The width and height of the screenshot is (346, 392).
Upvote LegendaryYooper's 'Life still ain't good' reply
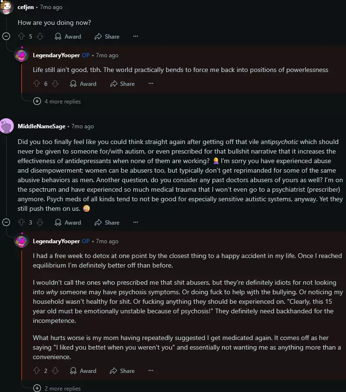pyautogui.click(x=36, y=83)
